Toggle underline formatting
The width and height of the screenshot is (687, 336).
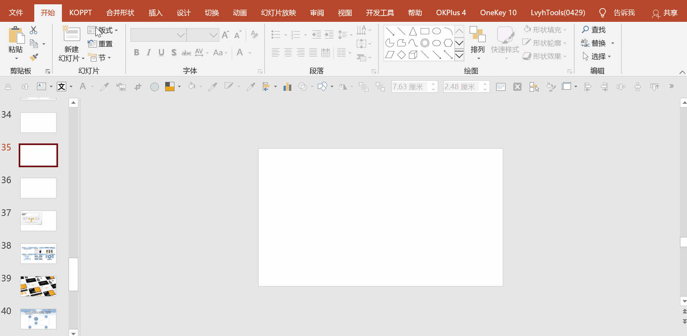click(x=161, y=53)
